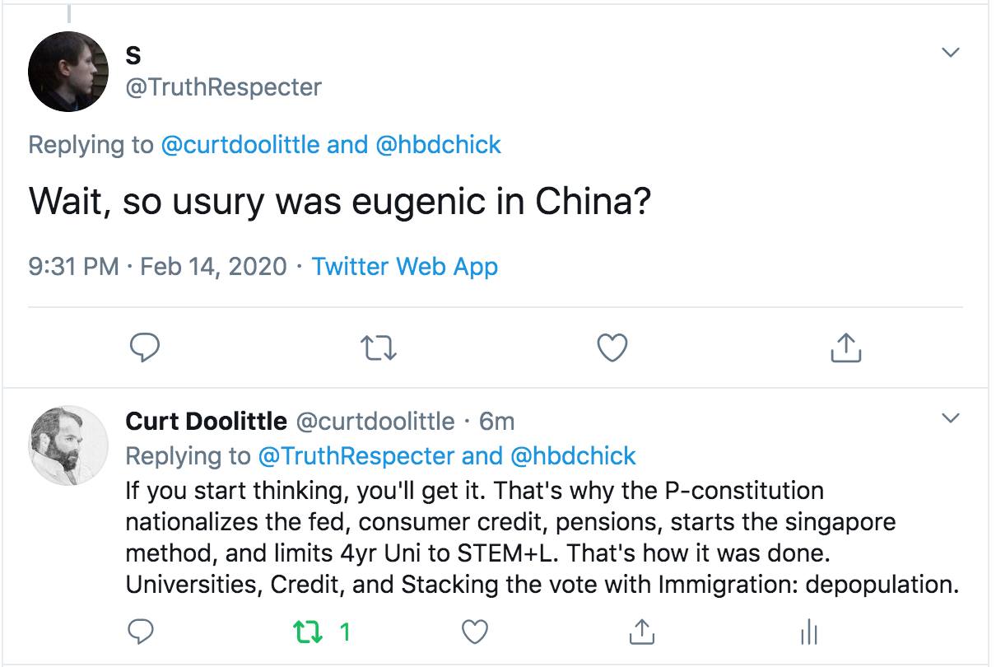Open the 6m timestamp permalink
The image size is (996, 667).
click(x=496, y=422)
